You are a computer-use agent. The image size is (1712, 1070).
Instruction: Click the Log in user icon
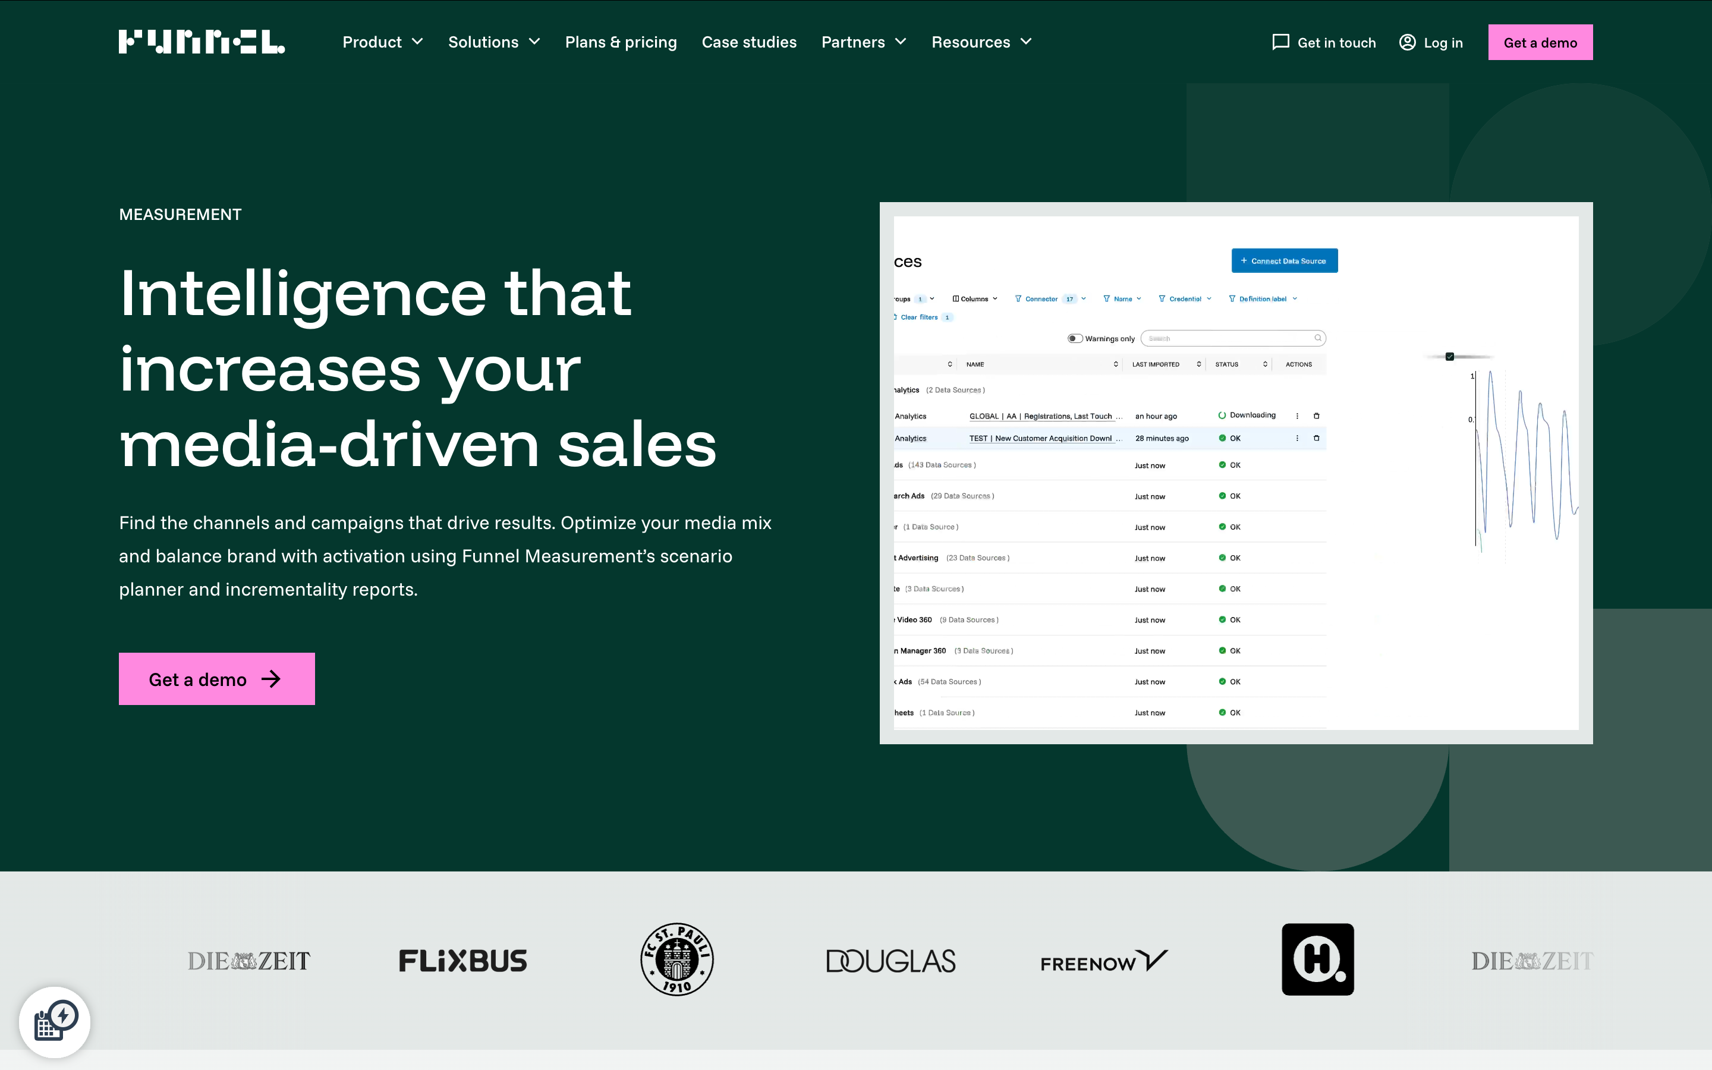point(1407,42)
